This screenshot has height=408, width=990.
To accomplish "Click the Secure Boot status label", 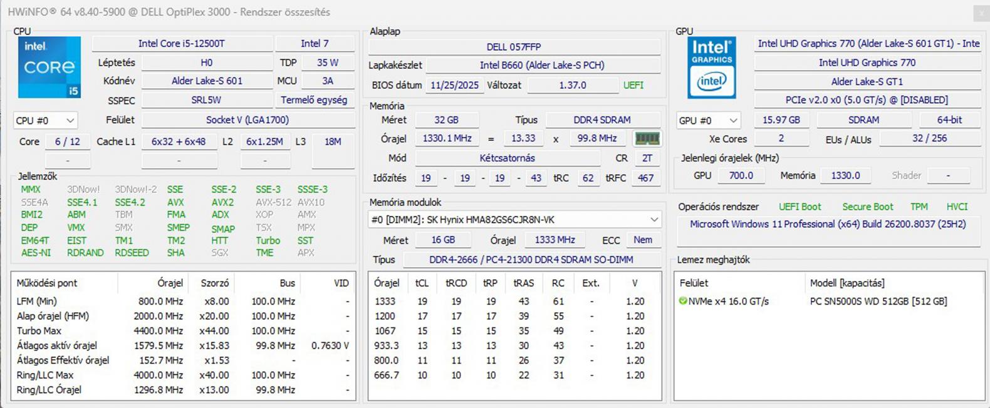I will pos(867,207).
